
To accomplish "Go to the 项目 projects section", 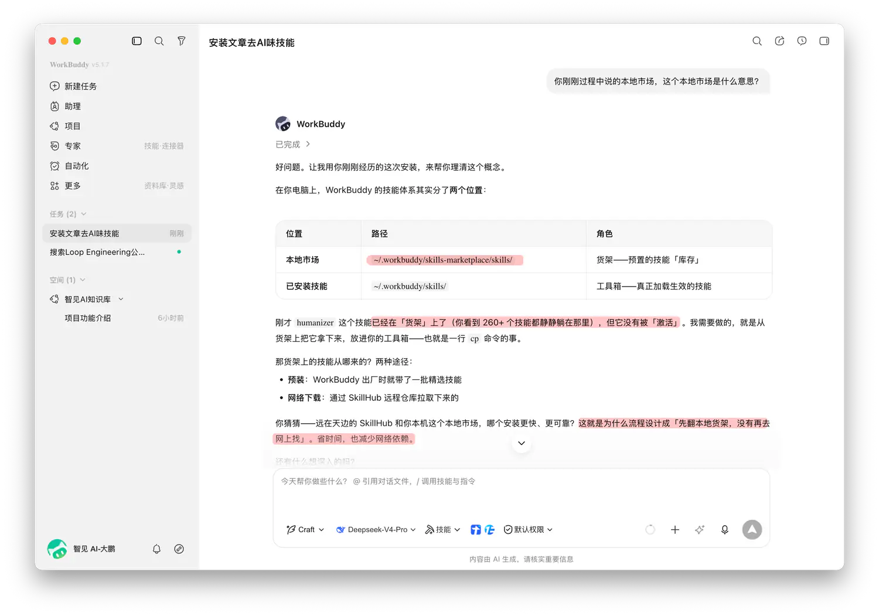I will coord(65,126).
